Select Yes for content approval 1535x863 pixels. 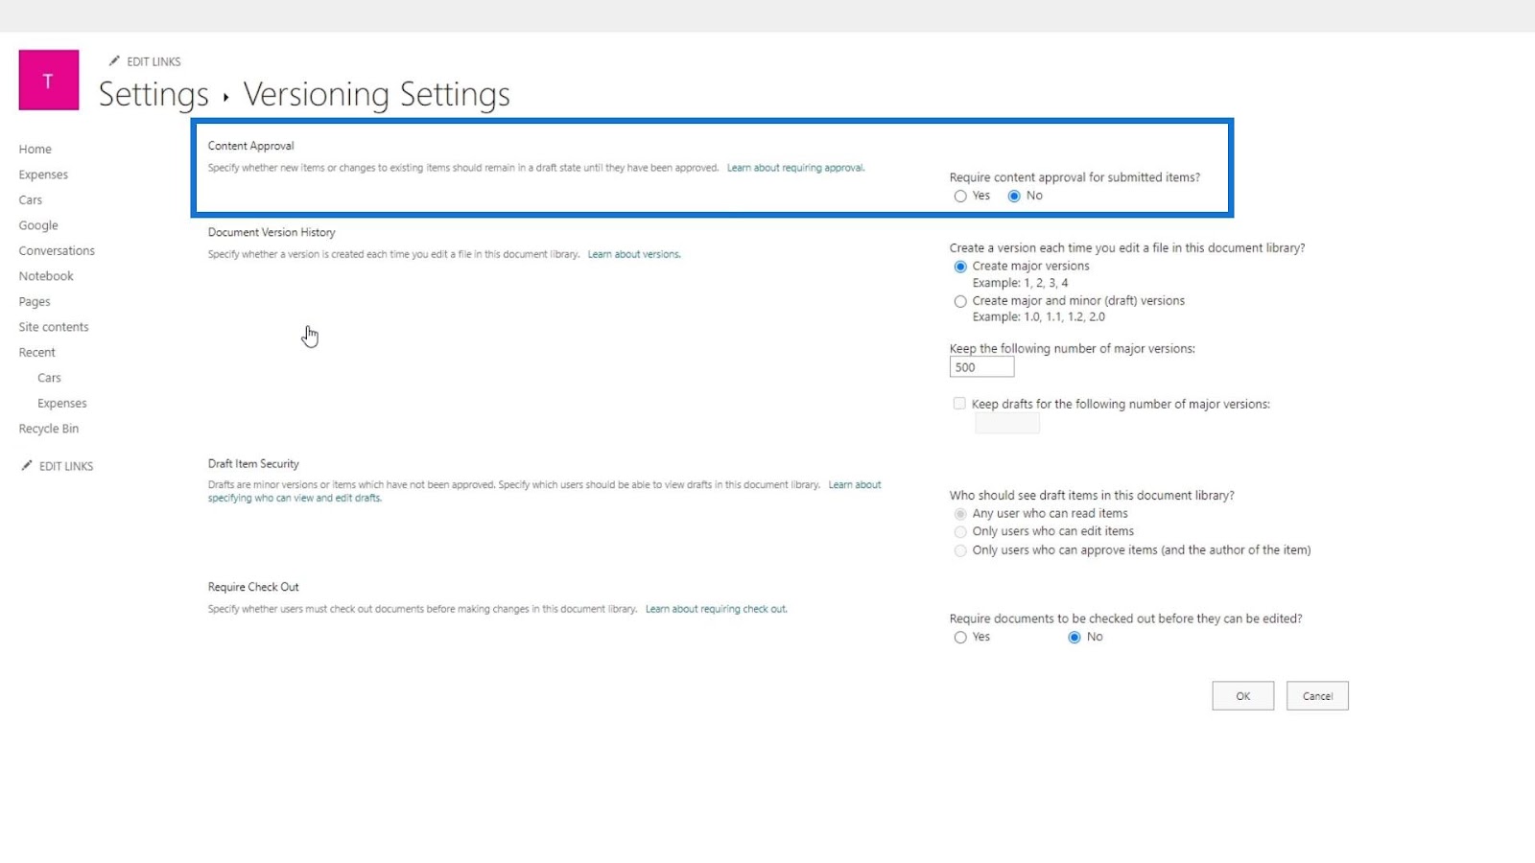coord(960,196)
